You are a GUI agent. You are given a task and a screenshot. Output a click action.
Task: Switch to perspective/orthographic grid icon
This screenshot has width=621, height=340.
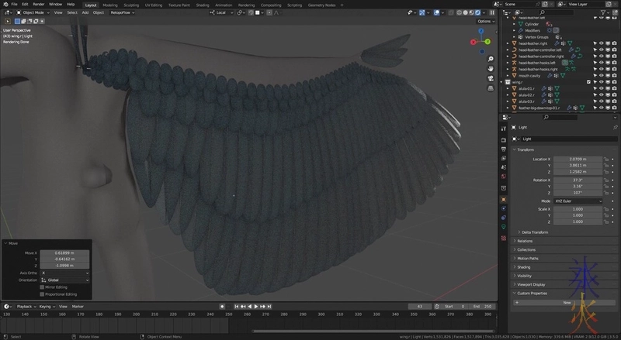pos(490,87)
